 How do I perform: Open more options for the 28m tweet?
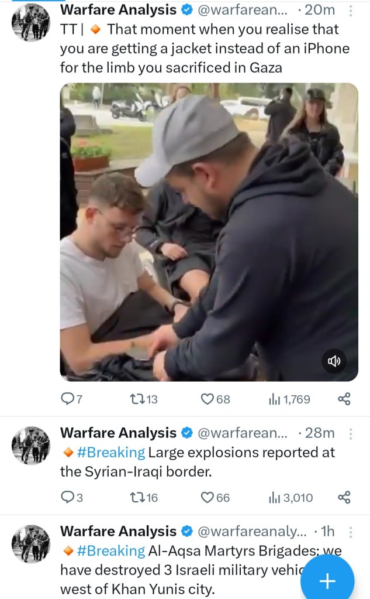click(350, 434)
